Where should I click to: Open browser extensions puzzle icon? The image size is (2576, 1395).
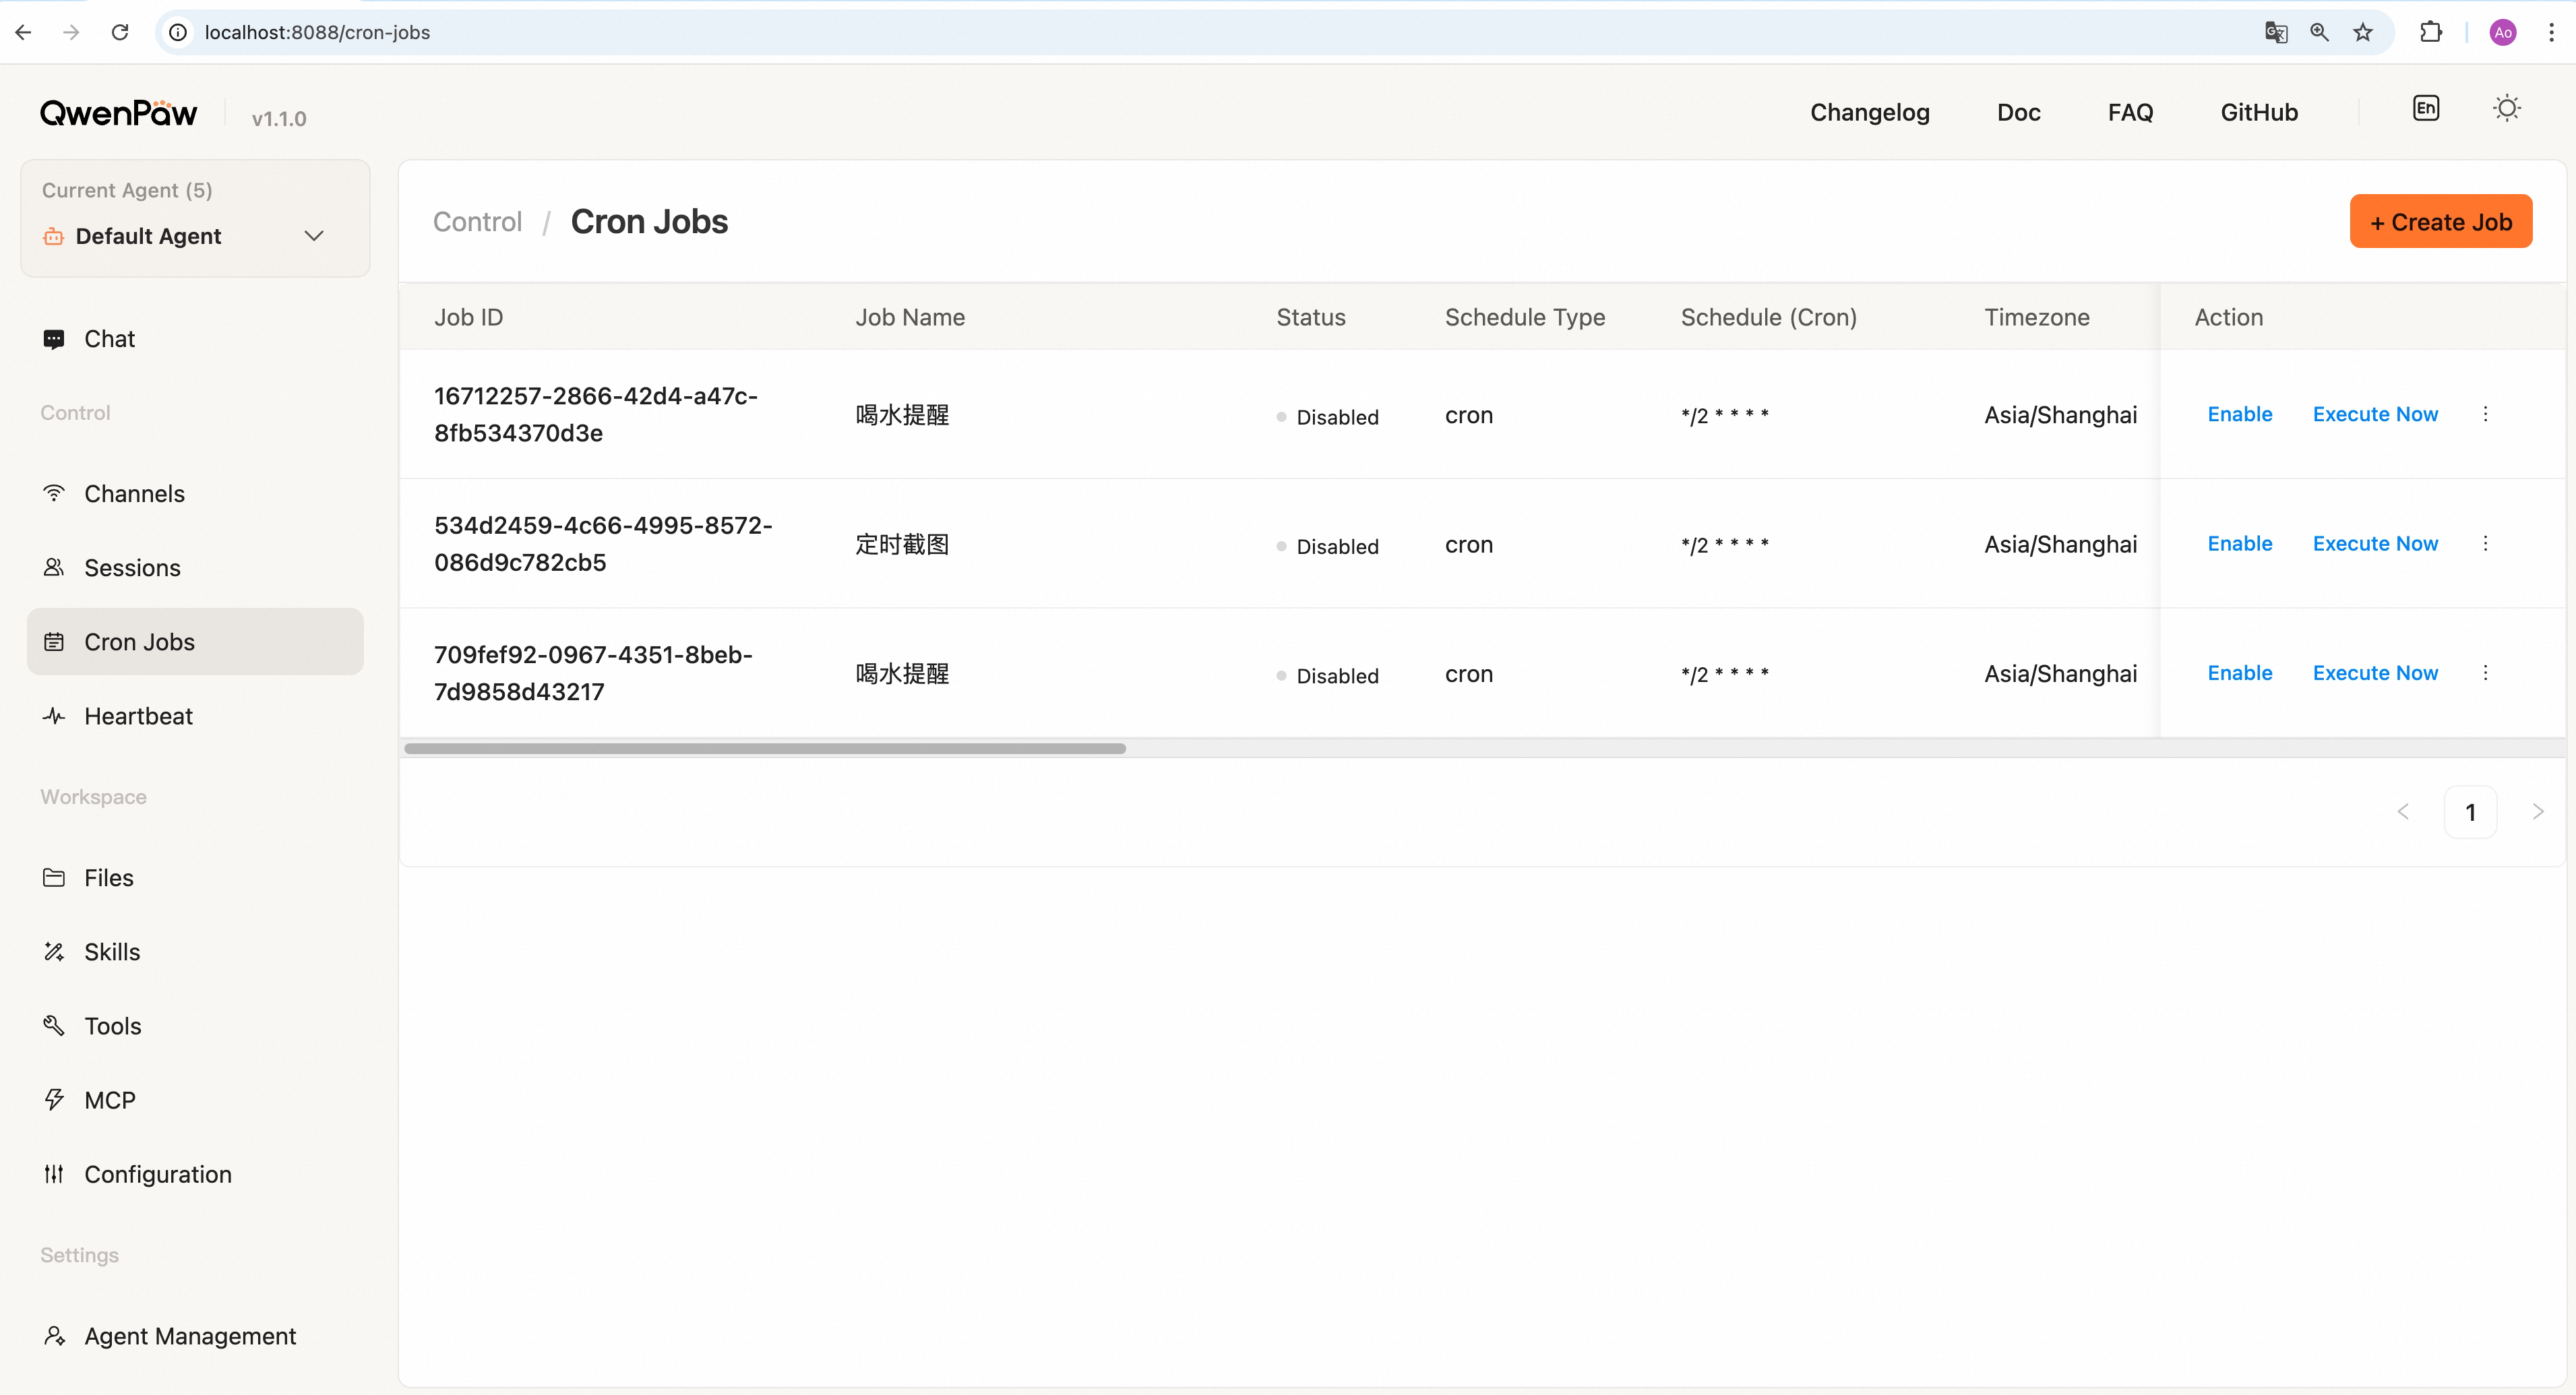(2430, 32)
